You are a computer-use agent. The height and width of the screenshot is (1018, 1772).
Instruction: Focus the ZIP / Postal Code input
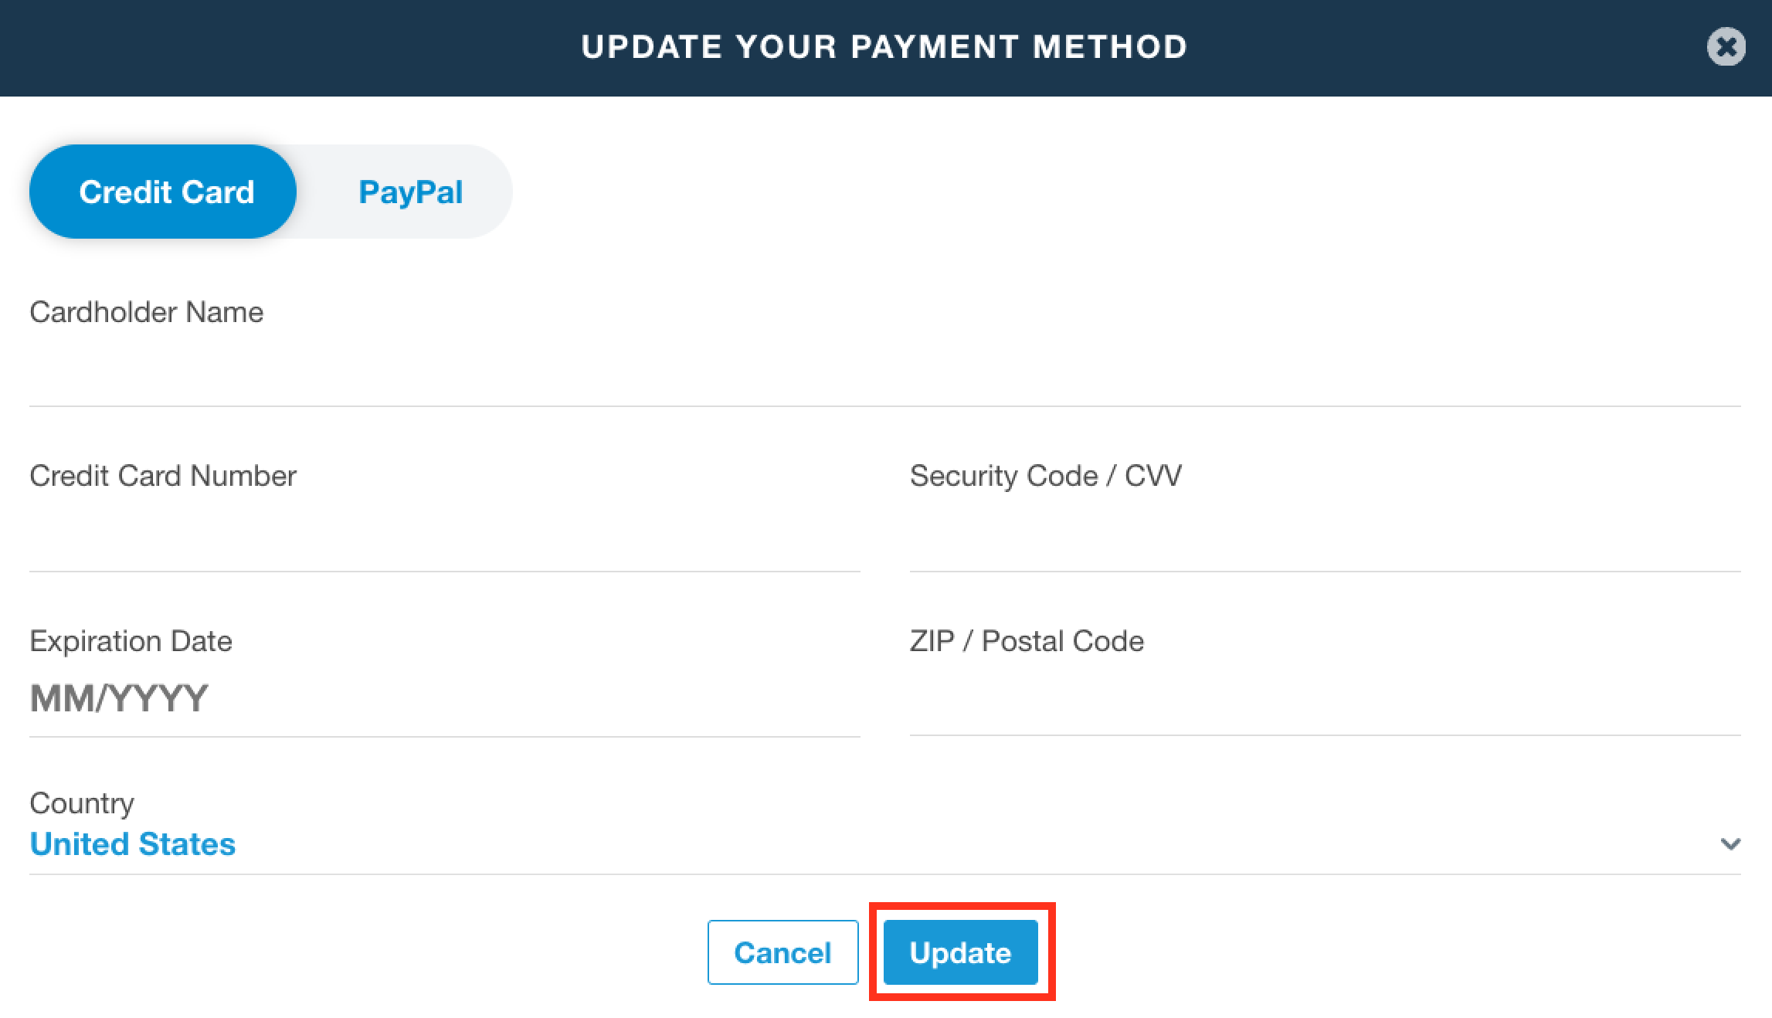pyautogui.click(x=1325, y=700)
